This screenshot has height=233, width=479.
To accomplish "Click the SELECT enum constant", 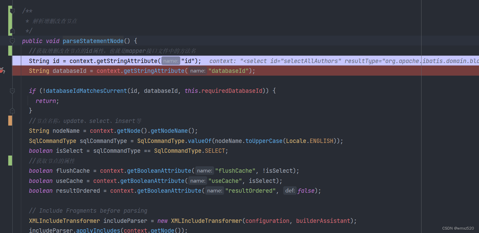I will [215, 151].
